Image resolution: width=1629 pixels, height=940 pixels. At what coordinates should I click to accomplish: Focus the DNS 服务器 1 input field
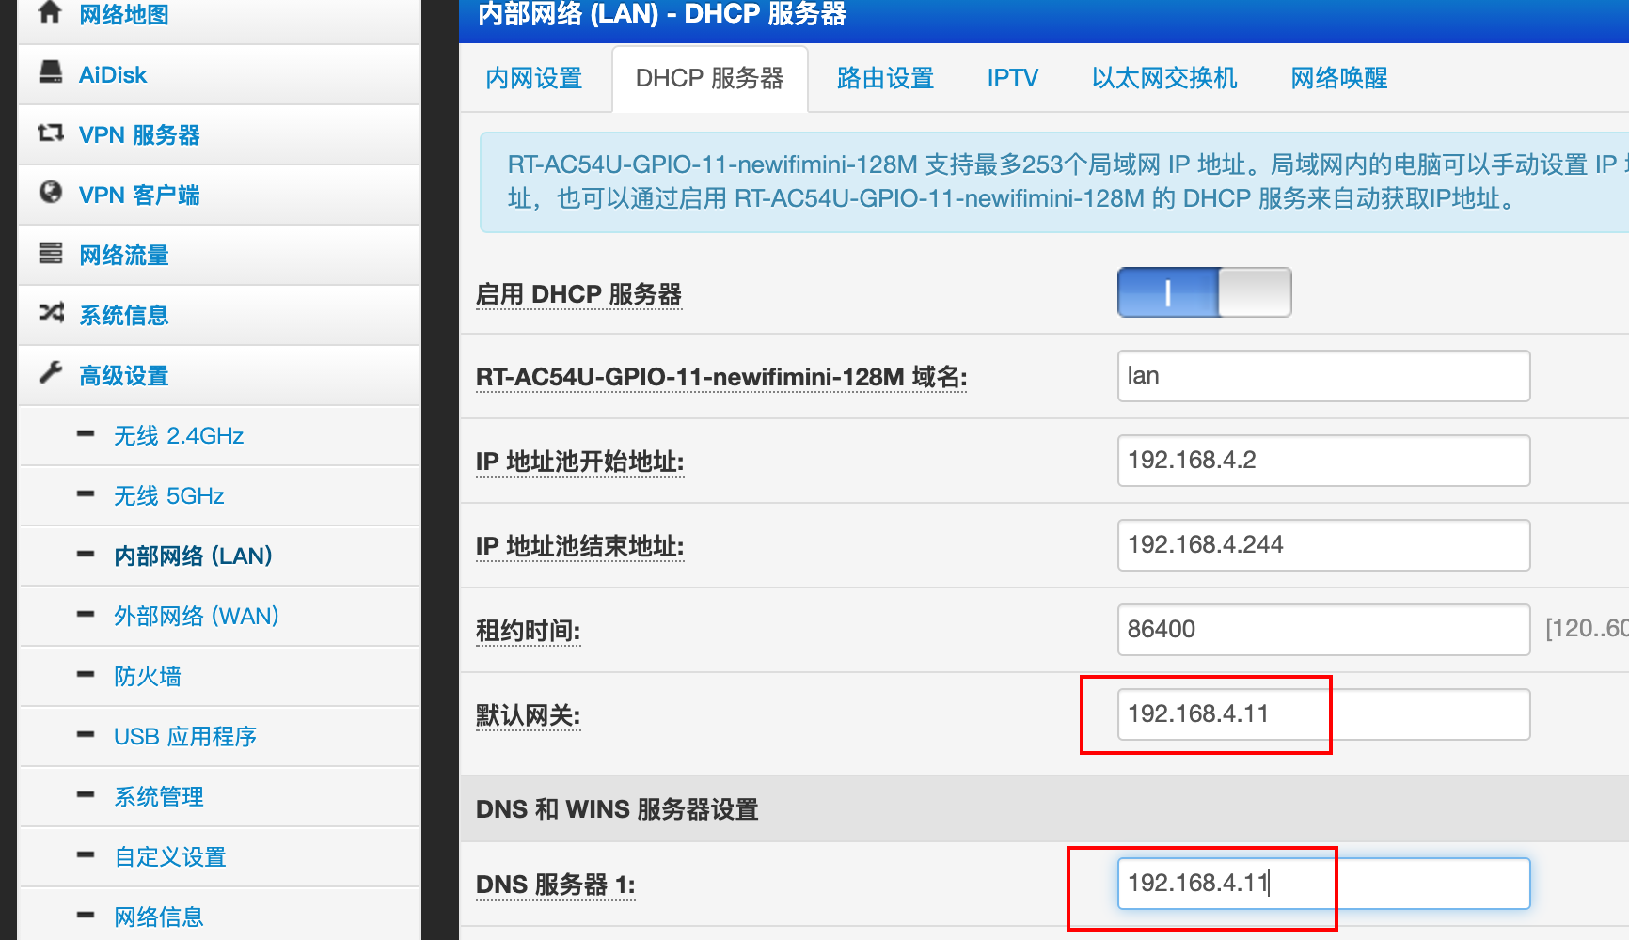[1322, 884]
